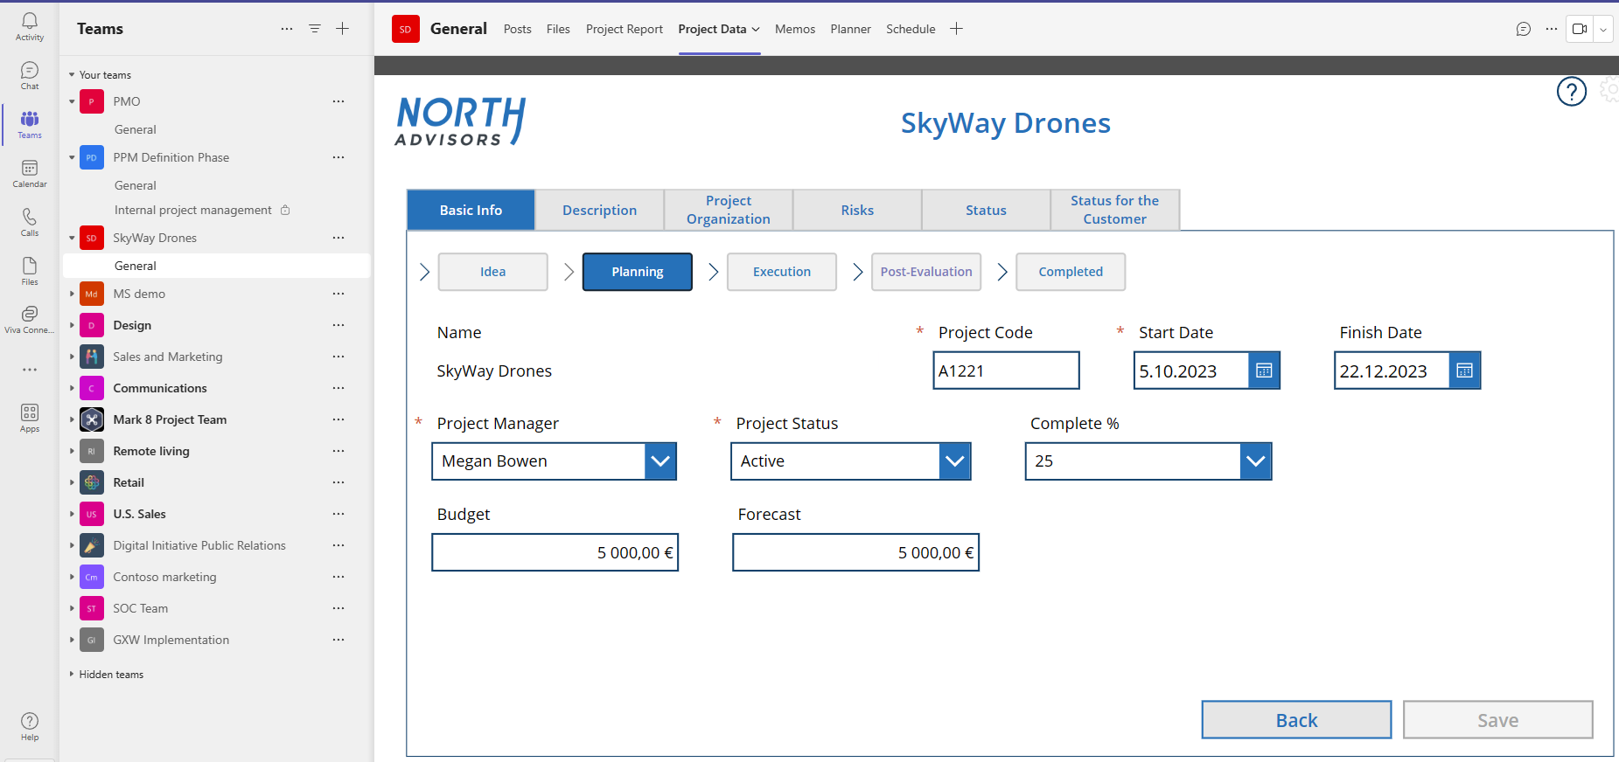Collapse the Your teams section
Screen dimensions: 1619x762
[72, 75]
